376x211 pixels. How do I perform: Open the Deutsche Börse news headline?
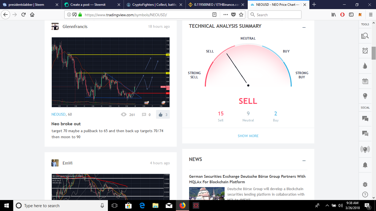point(247,179)
